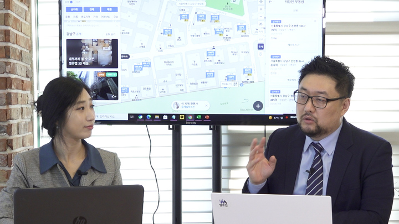The height and width of the screenshot is (224, 399).
Task: Open the 규모 filter dropdown
Action: pos(115,17)
